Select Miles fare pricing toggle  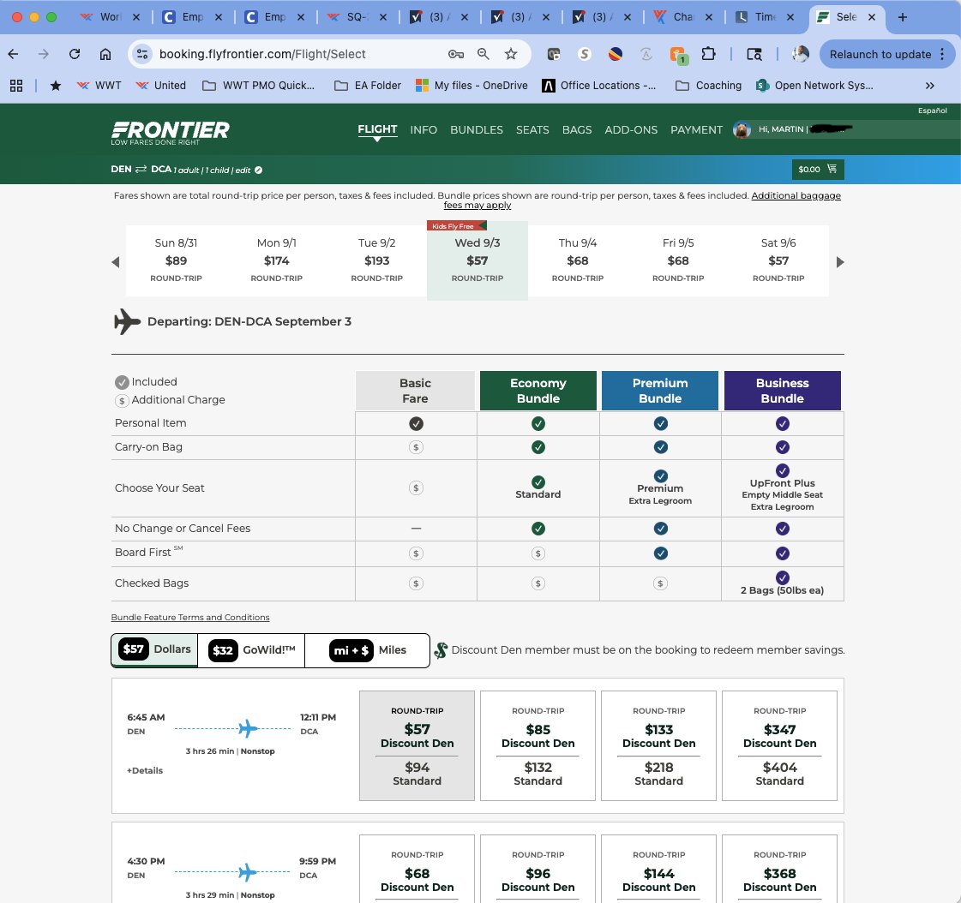pyautogui.click(x=367, y=650)
